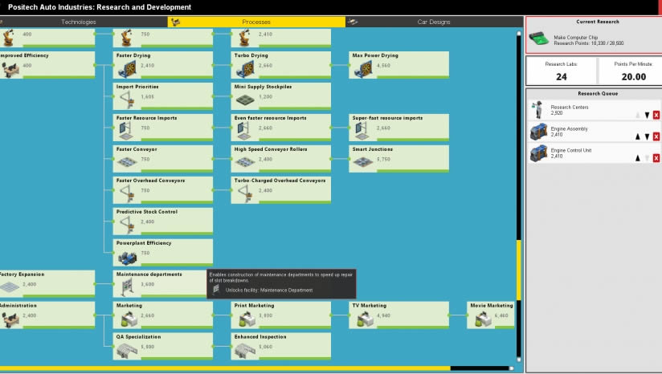Click the Smart Junctions research icon

pos(362,160)
